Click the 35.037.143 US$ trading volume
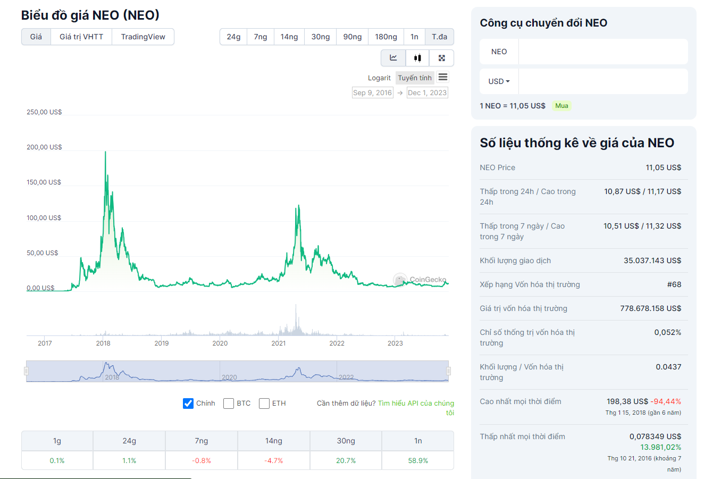704x479 pixels. tap(652, 260)
